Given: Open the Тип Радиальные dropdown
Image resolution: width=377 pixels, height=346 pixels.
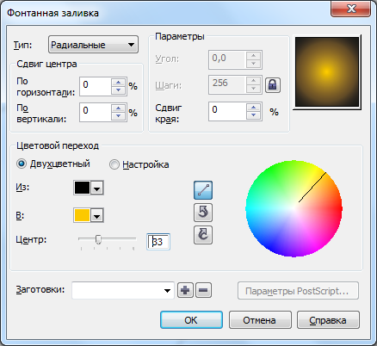Looking at the screenshot, I should [93, 45].
